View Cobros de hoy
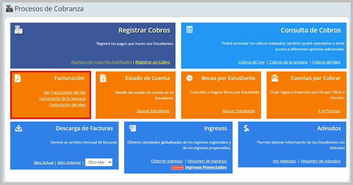The image size is (353, 185). 251,62
